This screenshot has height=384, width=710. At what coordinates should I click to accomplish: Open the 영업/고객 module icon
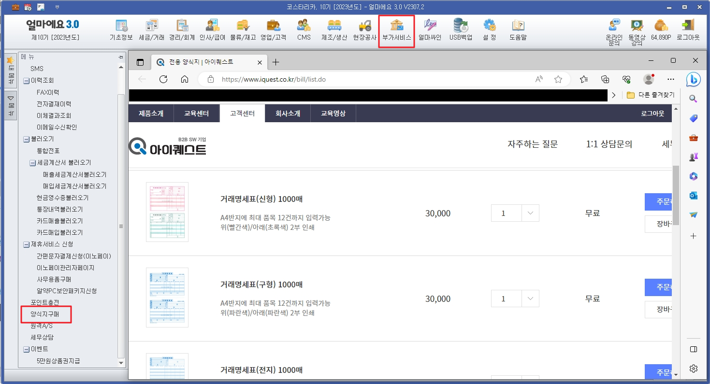click(273, 30)
